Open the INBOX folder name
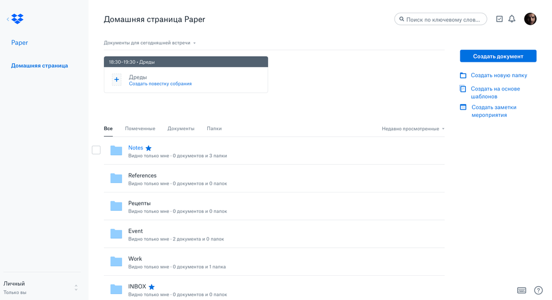Viewport: 552px width, 300px height. (x=137, y=287)
